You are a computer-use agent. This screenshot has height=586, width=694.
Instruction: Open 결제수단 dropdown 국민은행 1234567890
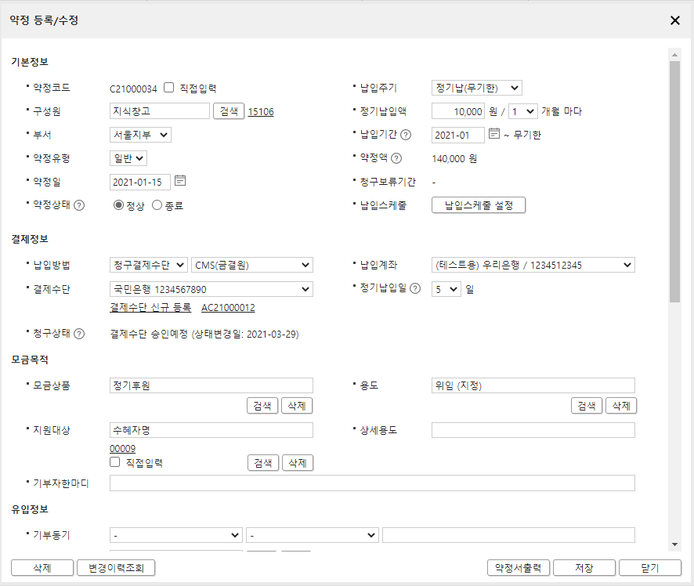(x=211, y=289)
